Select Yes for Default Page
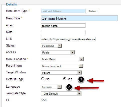The width and height of the screenshot is (121, 107). (x=64, y=79)
